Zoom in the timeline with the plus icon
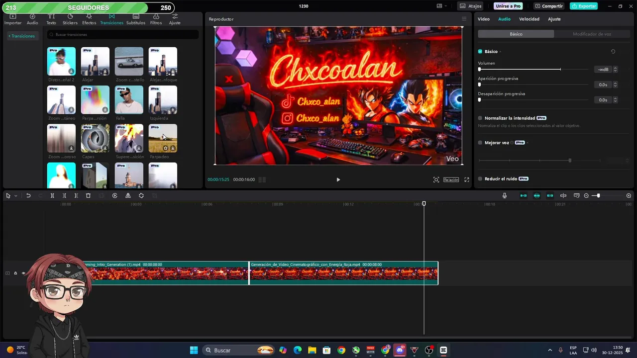This screenshot has height=358, width=637. point(629,196)
